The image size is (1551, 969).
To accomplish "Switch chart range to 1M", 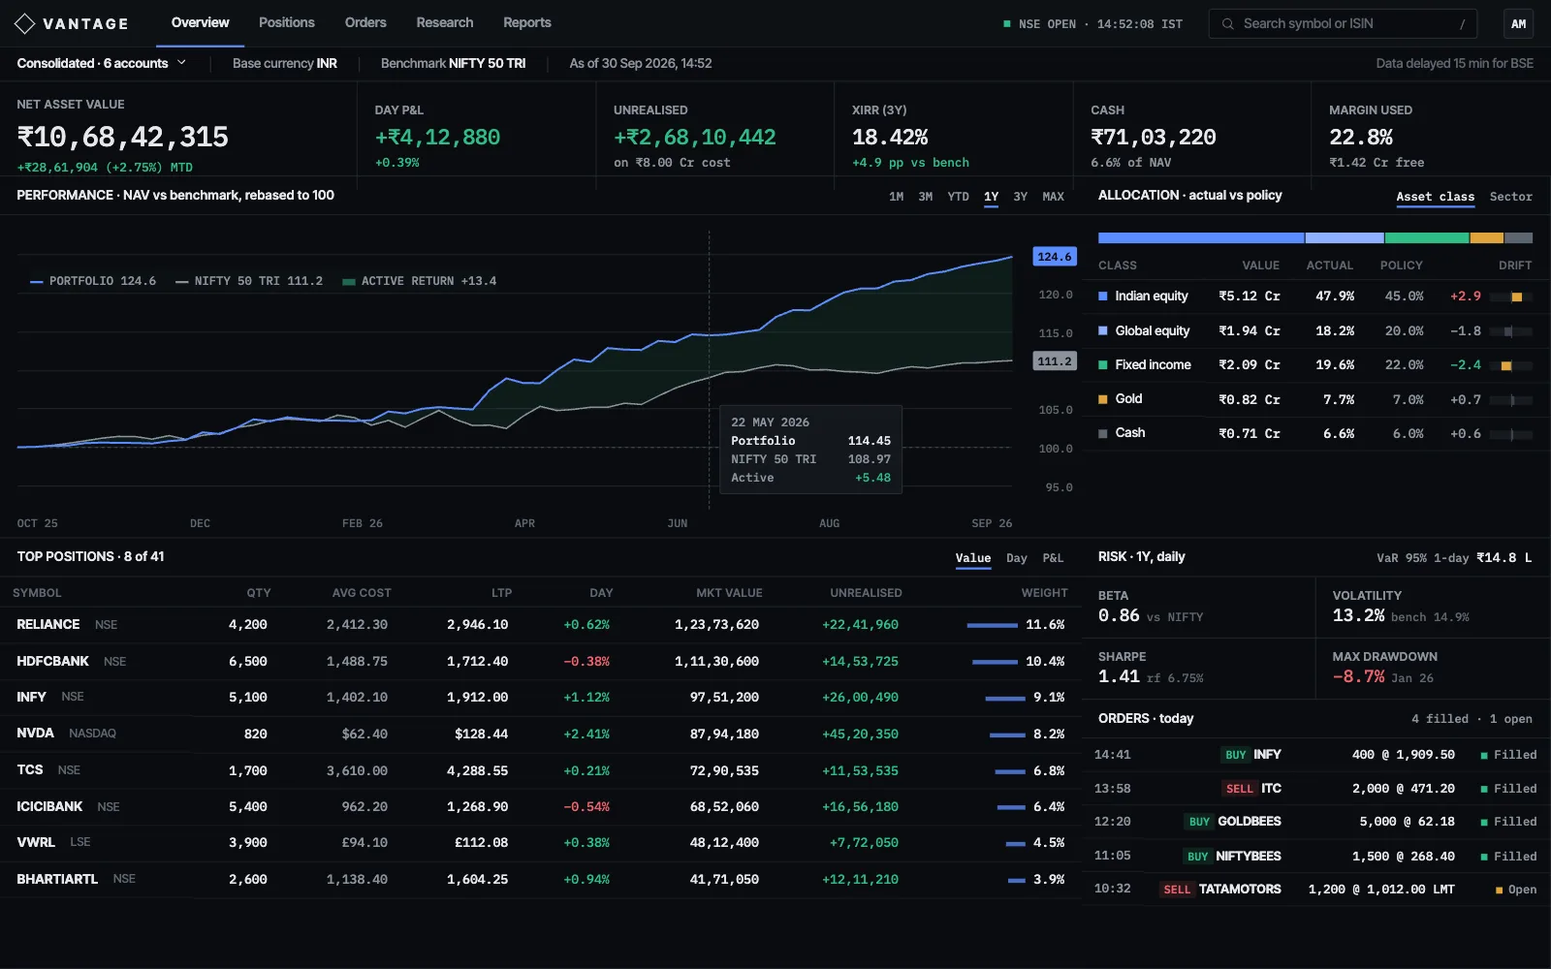I will tap(897, 197).
